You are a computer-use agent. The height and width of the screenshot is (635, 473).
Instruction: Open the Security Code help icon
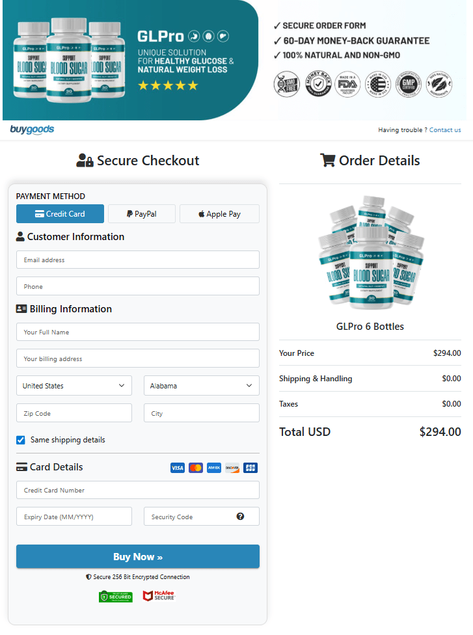(x=240, y=516)
